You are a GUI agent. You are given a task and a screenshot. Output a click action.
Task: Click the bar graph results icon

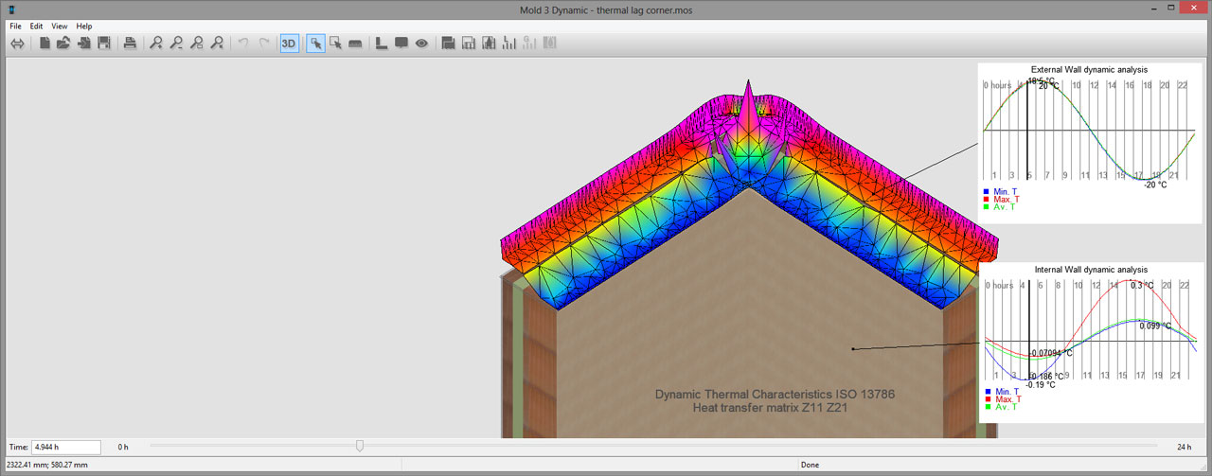(x=509, y=44)
